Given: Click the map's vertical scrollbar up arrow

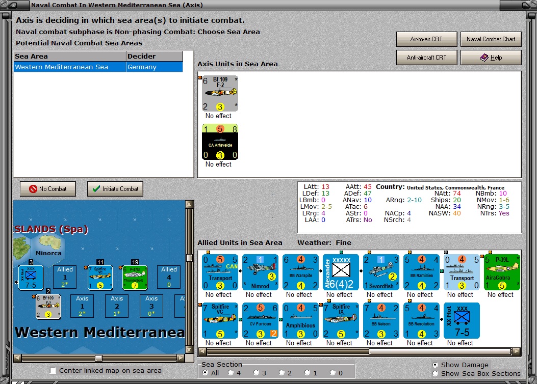Looking at the screenshot, I should pyautogui.click(x=189, y=204).
